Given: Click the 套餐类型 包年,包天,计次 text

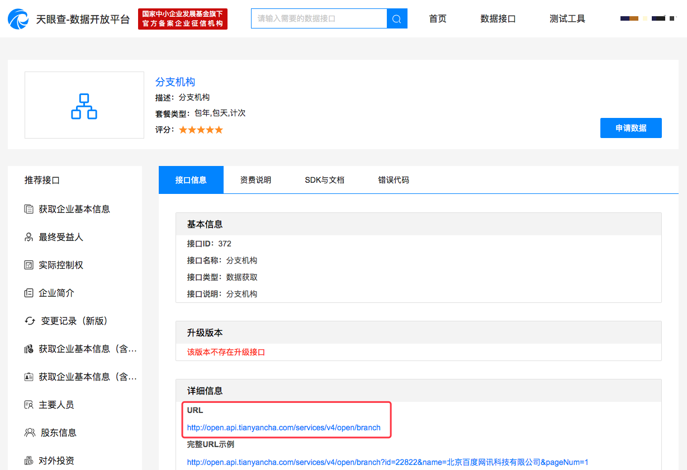Looking at the screenshot, I should pos(200,113).
